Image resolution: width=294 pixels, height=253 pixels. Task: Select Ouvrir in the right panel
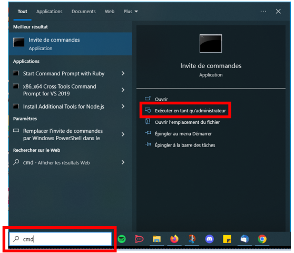pos(161,99)
